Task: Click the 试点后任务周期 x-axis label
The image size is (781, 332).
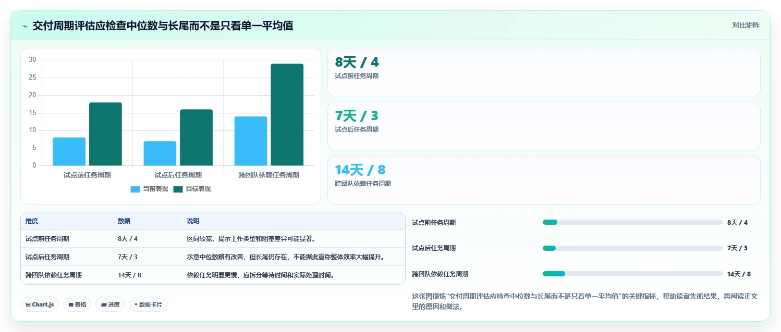Action: pyautogui.click(x=178, y=175)
